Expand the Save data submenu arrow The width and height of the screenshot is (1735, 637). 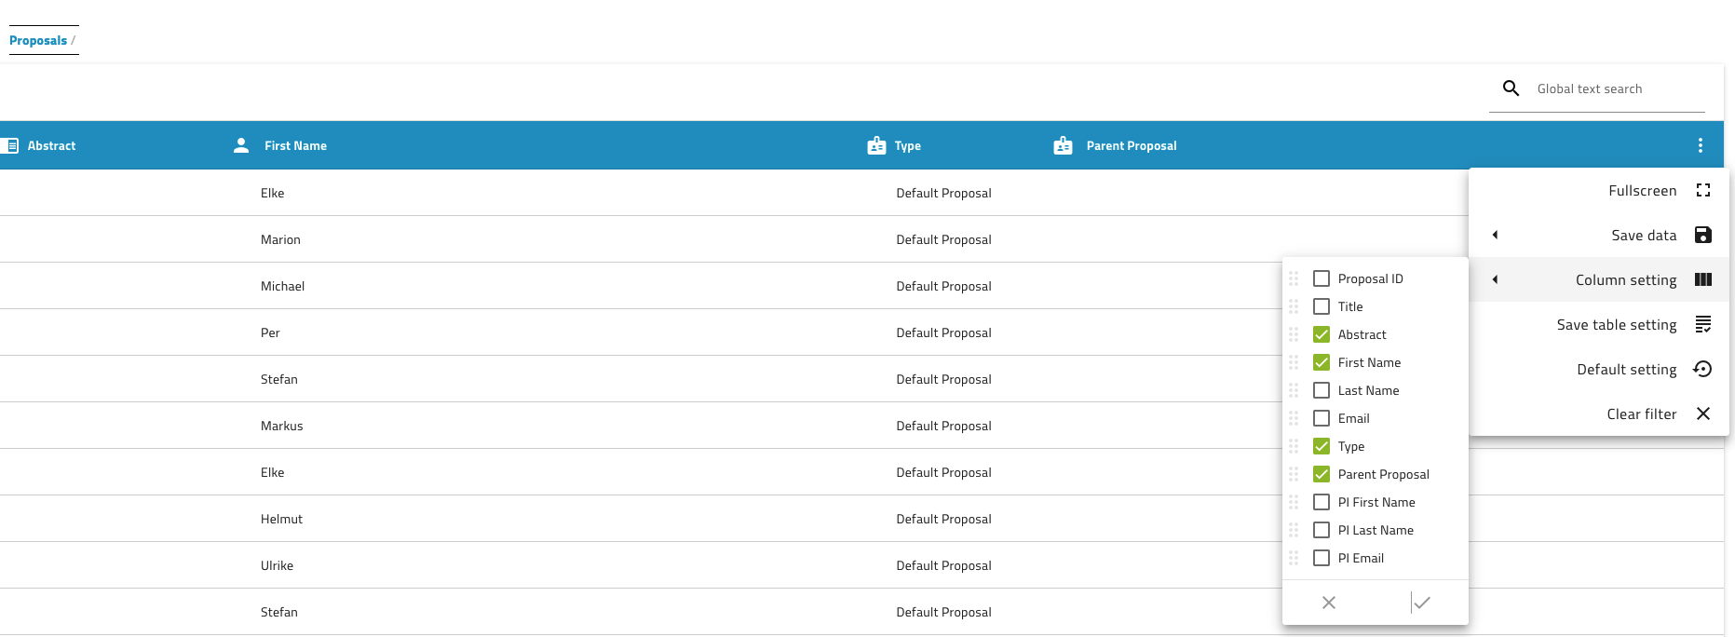tap(1495, 235)
